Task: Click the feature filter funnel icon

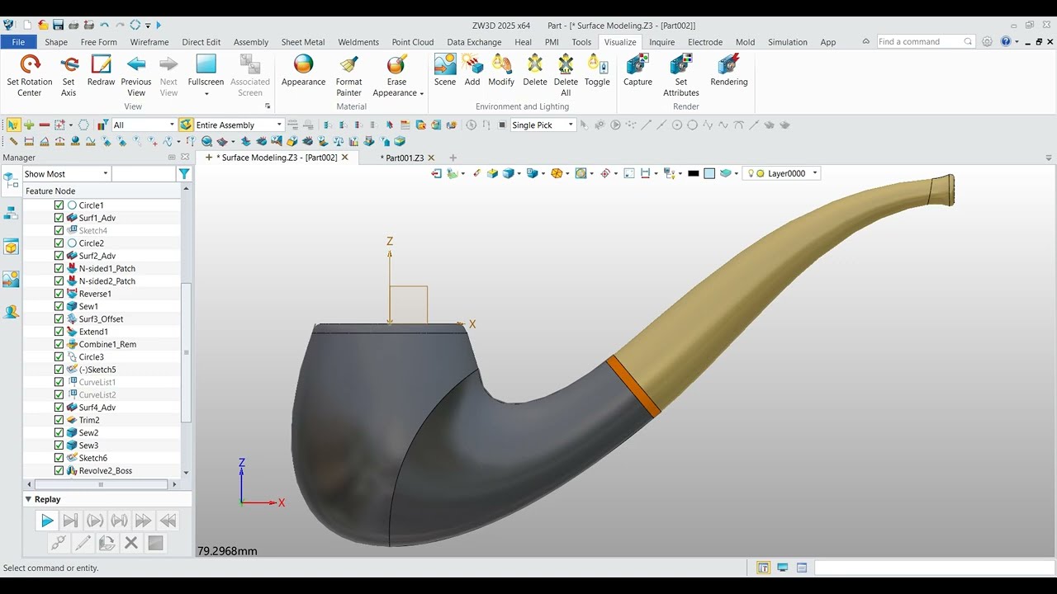Action: 184,174
